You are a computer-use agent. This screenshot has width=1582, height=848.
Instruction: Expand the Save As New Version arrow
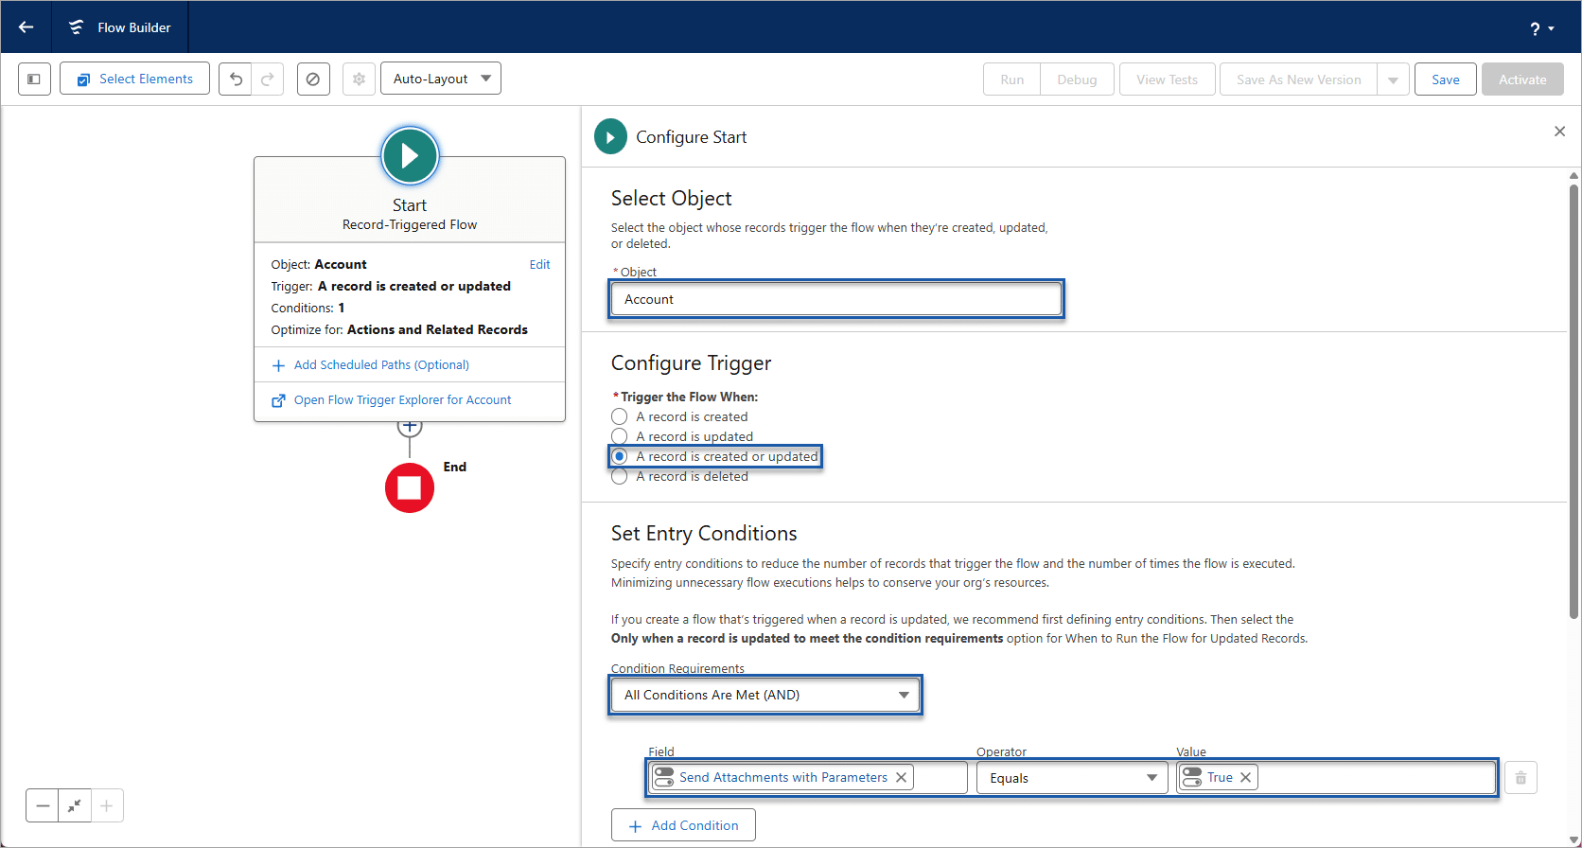click(x=1393, y=79)
